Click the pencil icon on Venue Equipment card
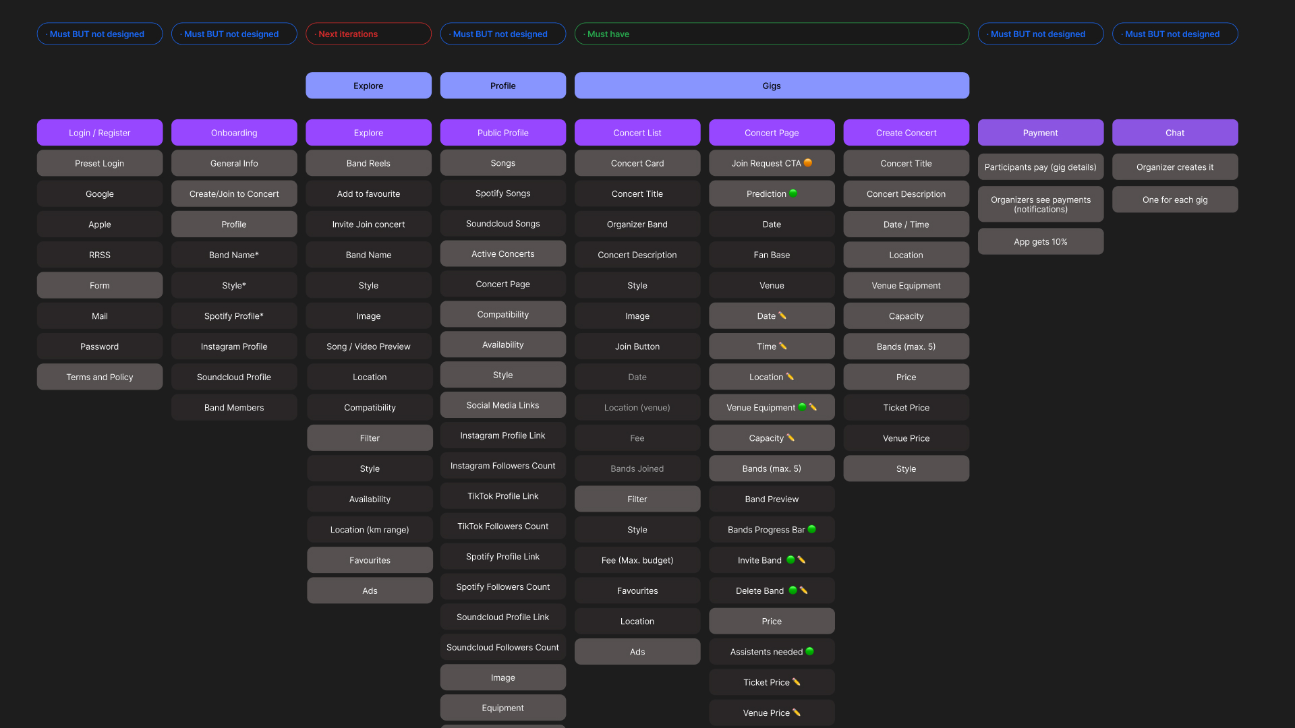This screenshot has width=1295, height=728. (813, 407)
